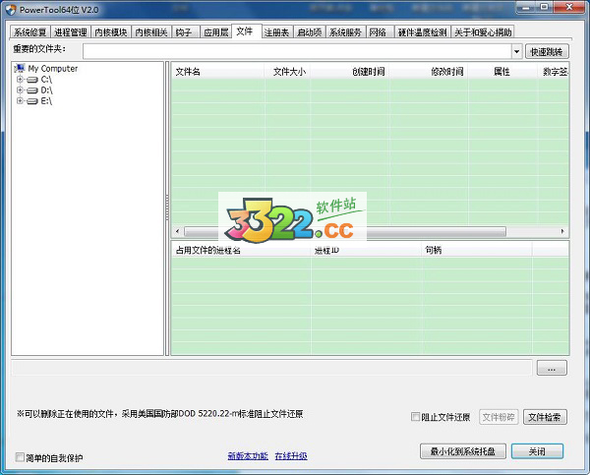Image resolution: width=590 pixels, height=475 pixels.
Task: Enable the 阻止文件还原 checkbox
Action: pos(415,417)
